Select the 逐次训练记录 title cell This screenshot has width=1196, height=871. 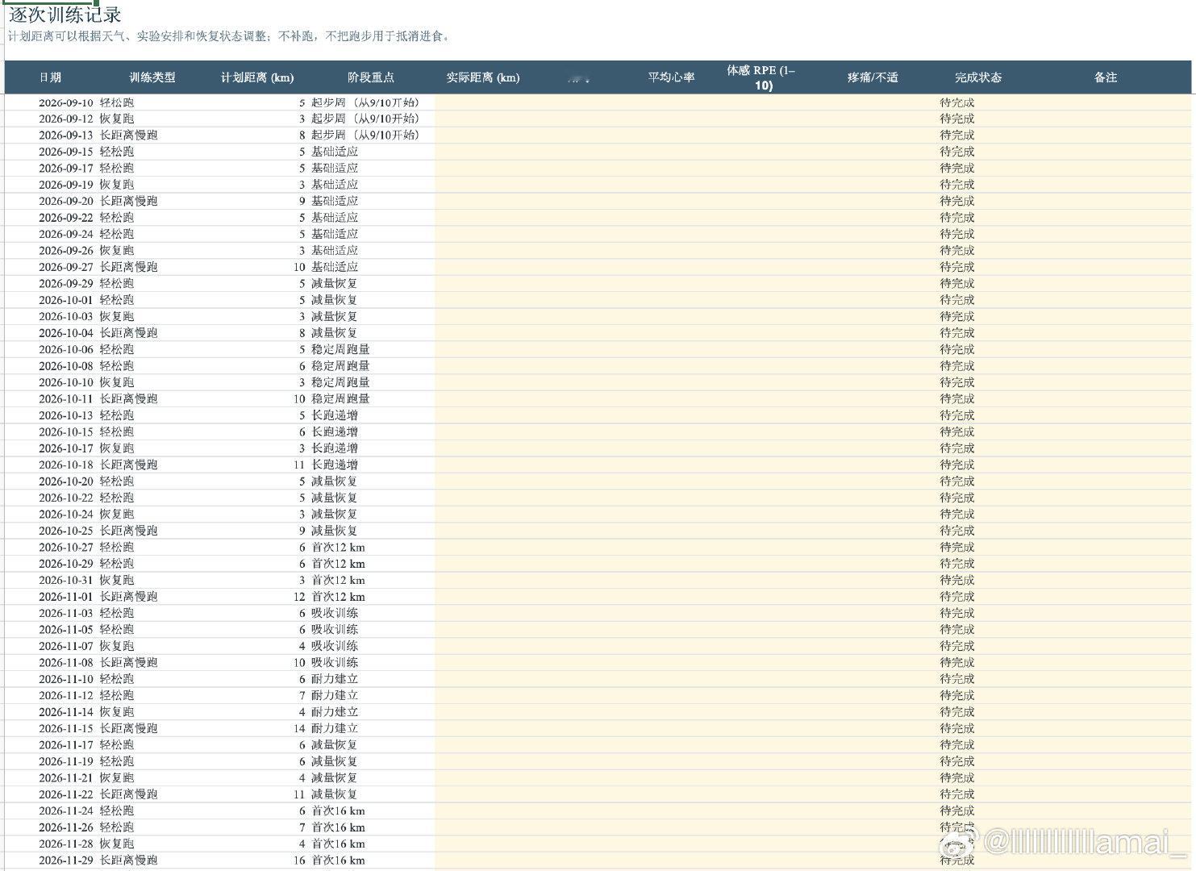coord(65,15)
